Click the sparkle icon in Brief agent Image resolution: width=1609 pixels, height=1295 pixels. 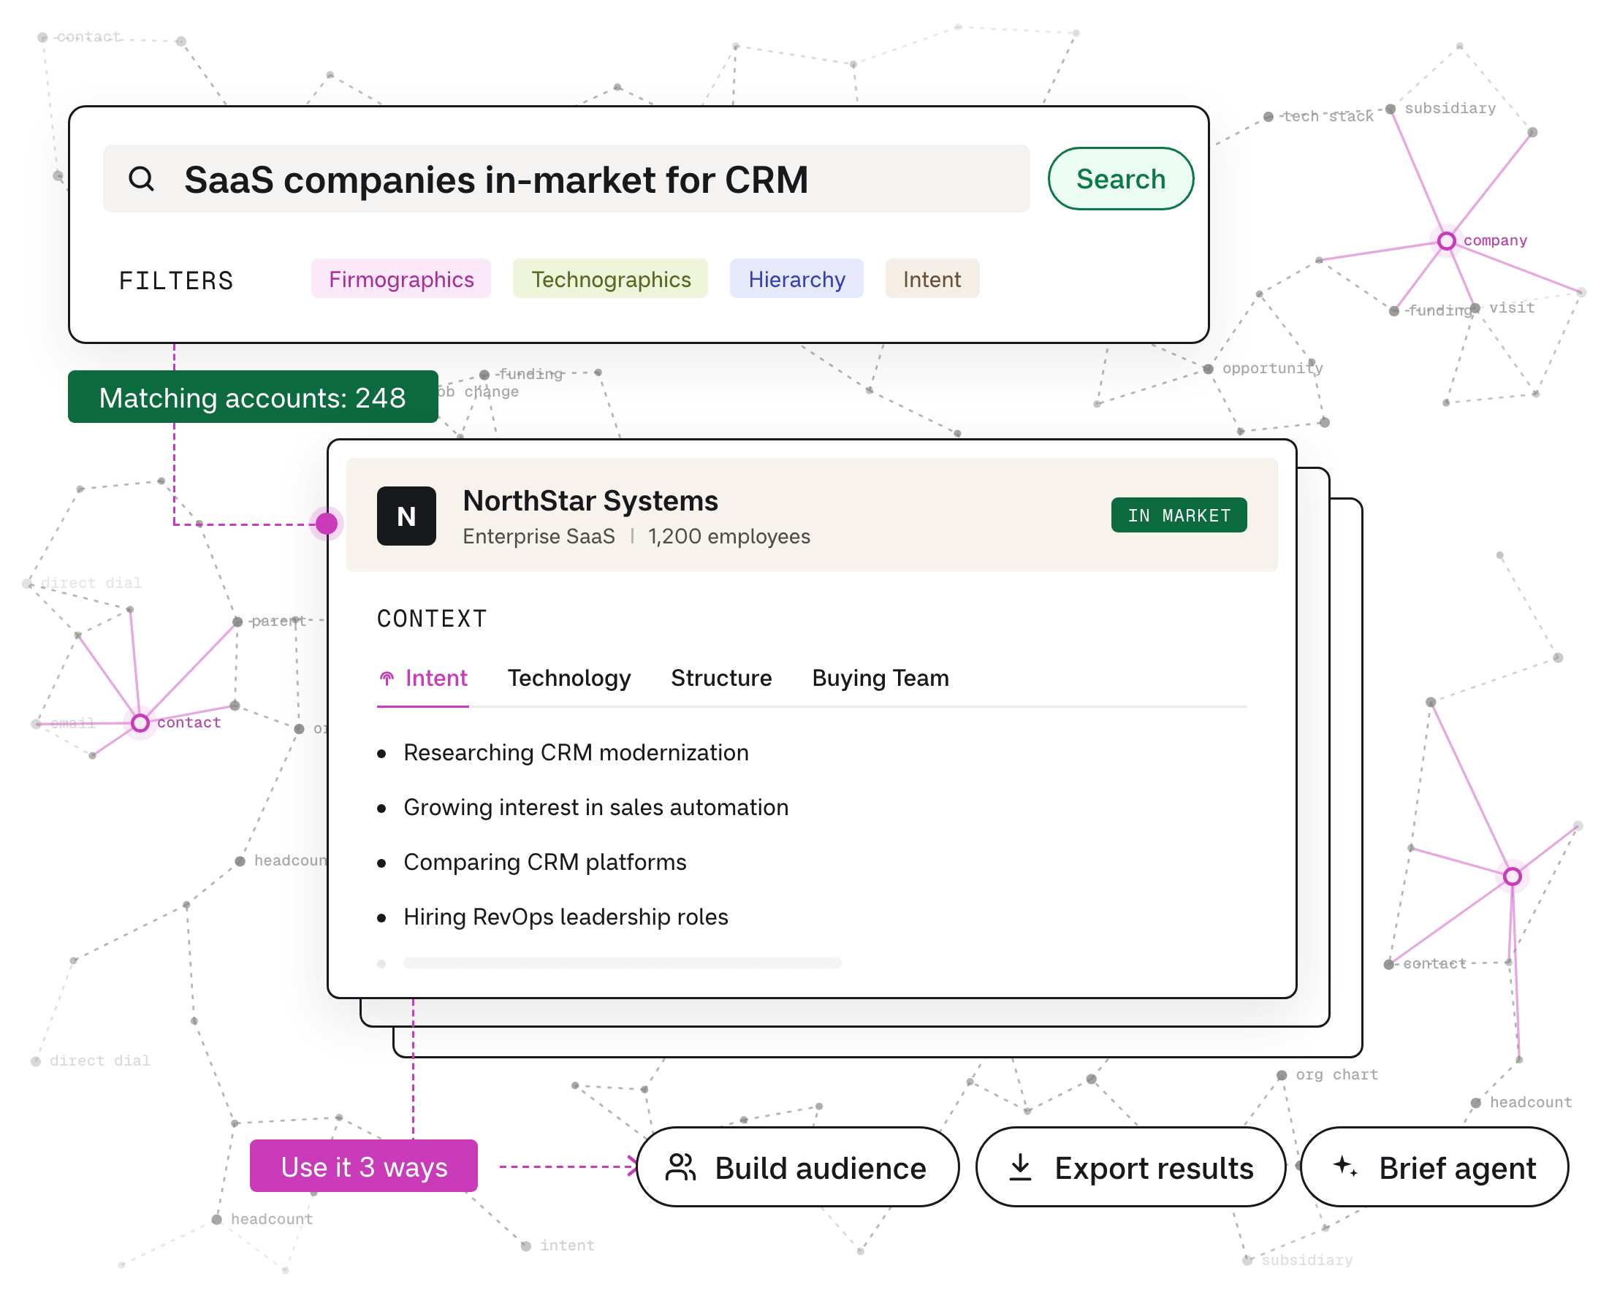(1345, 1166)
